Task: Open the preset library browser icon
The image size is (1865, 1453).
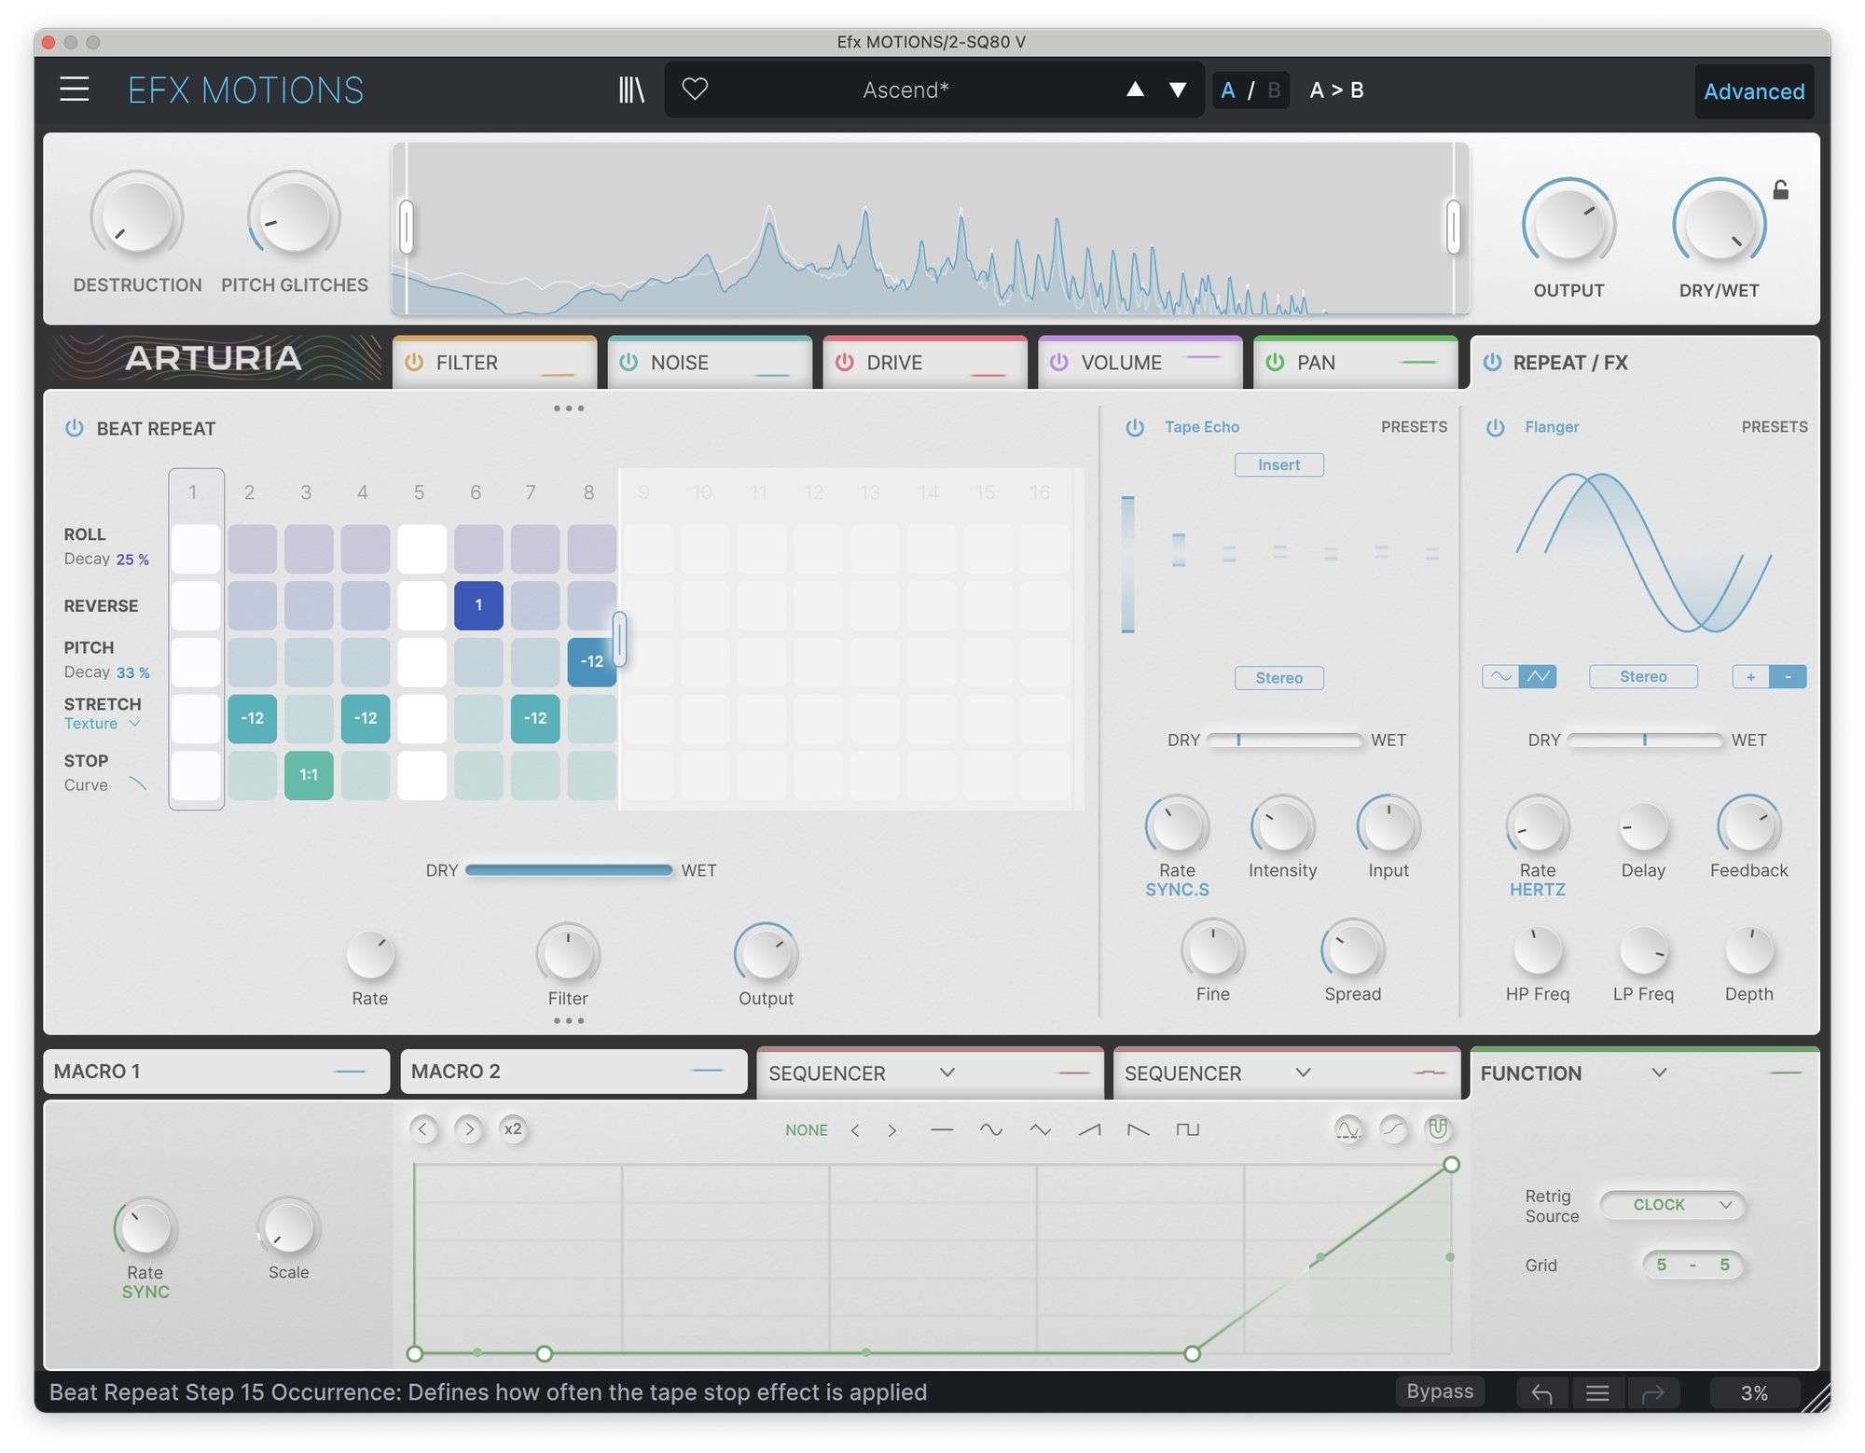Action: [x=631, y=90]
